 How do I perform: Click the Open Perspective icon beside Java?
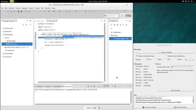coord(122,16)
